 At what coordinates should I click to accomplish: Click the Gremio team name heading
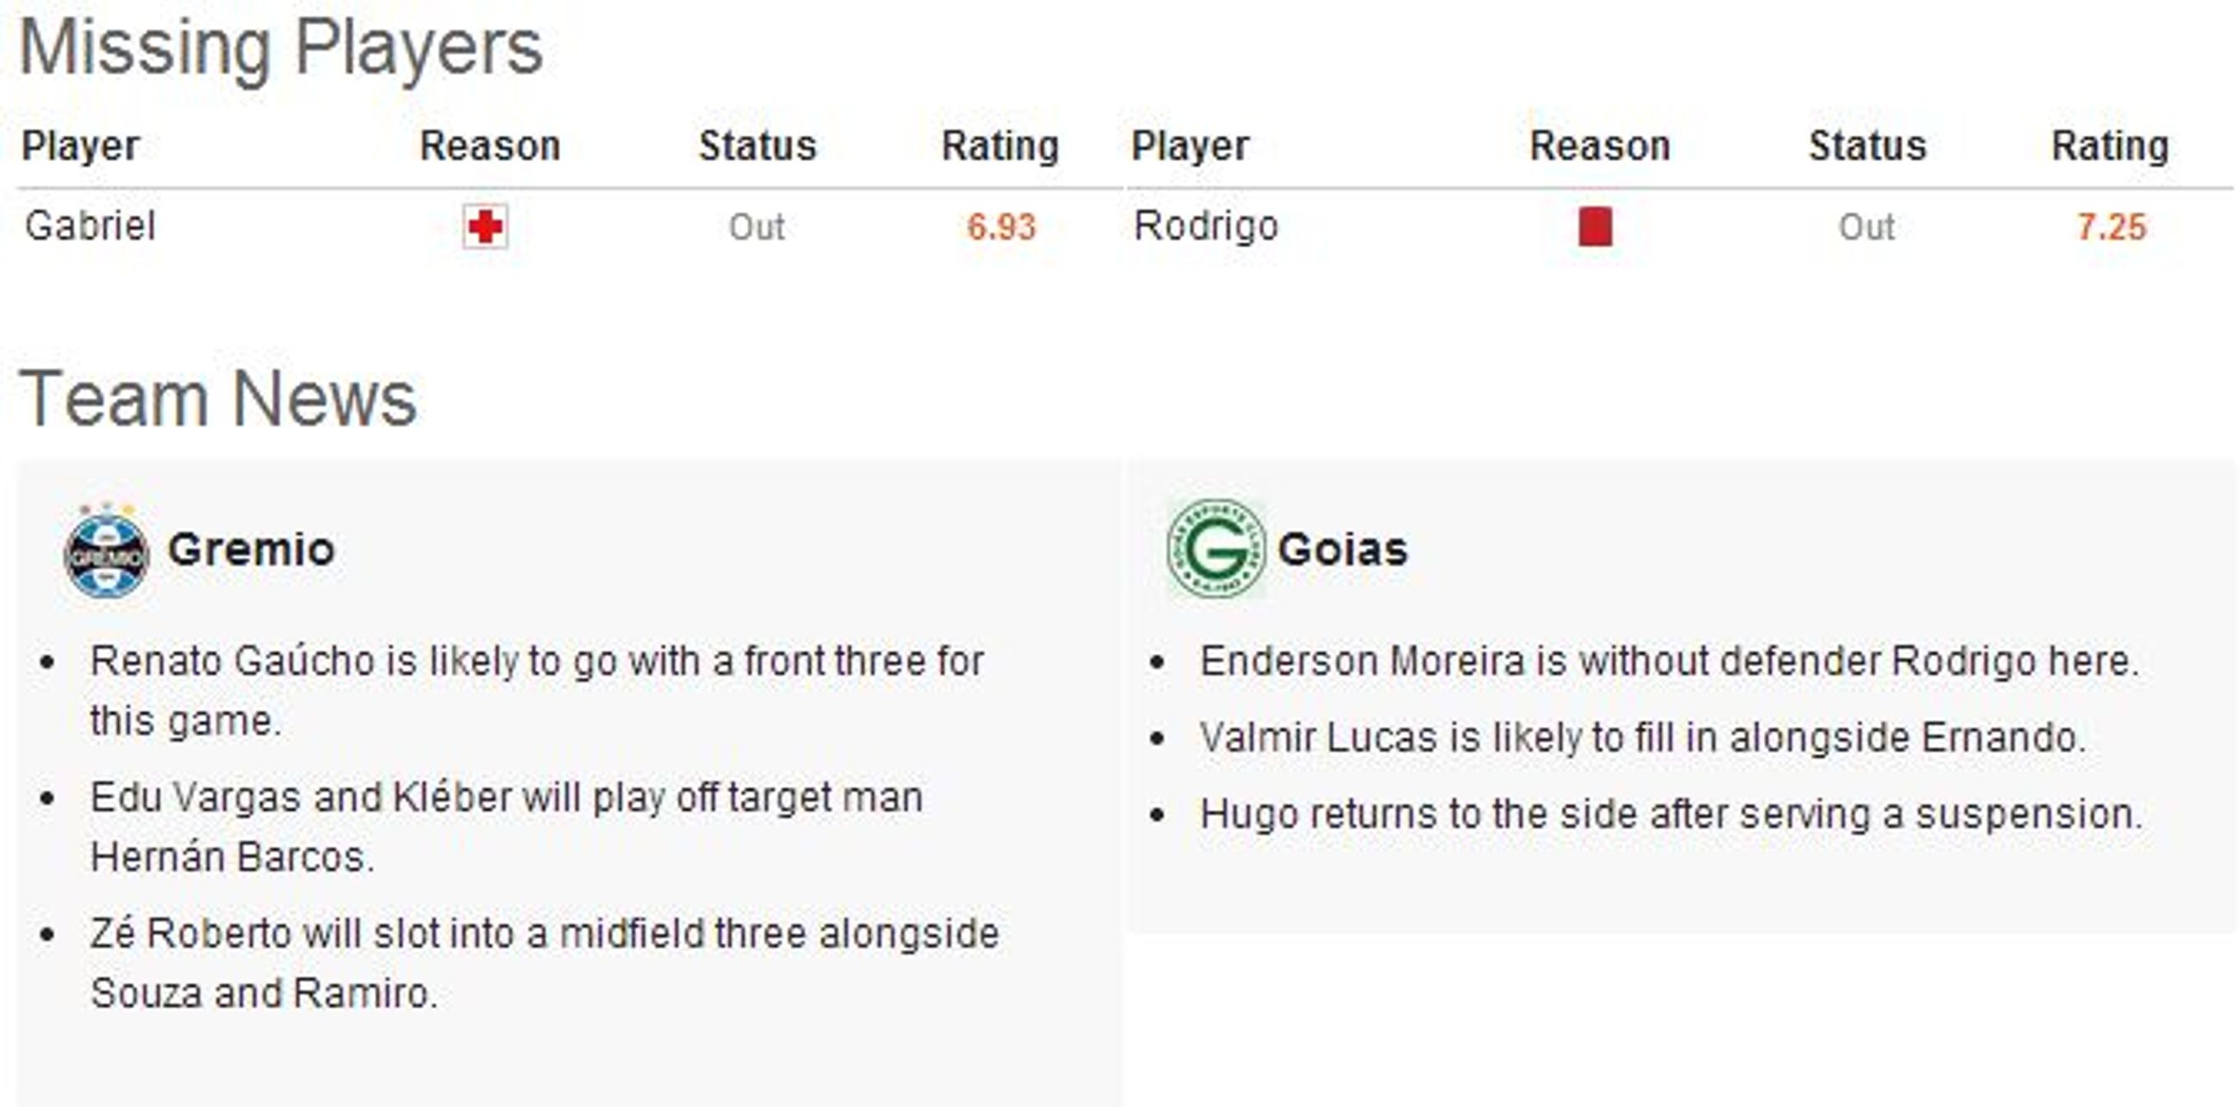click(252, 550)
